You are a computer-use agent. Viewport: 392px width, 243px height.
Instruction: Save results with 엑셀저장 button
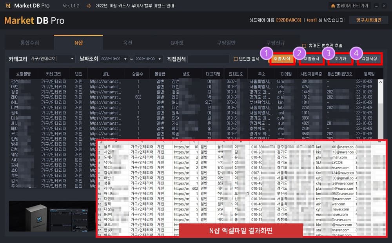369,59
